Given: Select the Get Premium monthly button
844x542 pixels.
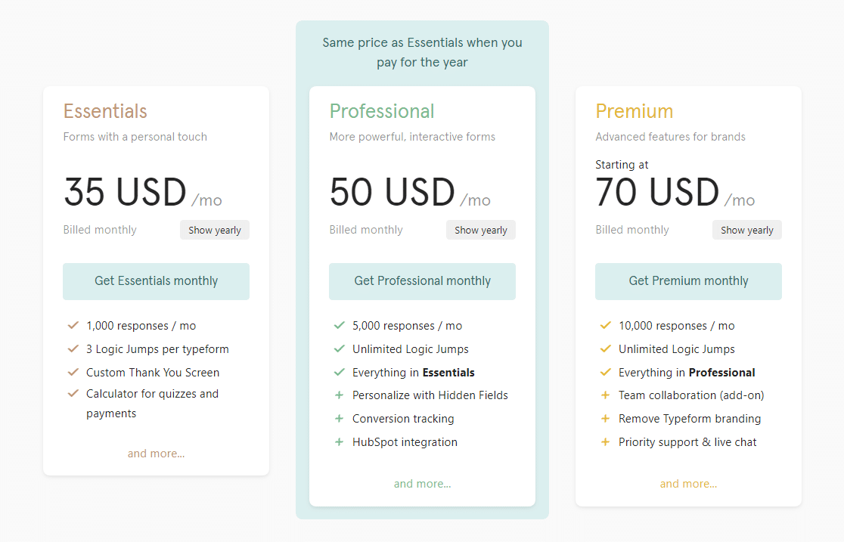Looking at the screenshot, I should 688,281.
